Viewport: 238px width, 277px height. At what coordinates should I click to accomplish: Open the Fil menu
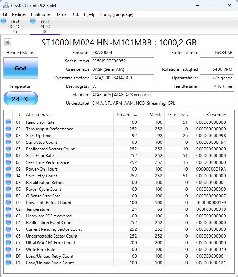tap(5, 14)
